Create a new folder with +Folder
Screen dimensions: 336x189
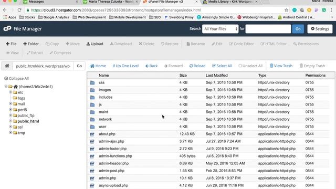pyautogui.click(x=31, y=44)
